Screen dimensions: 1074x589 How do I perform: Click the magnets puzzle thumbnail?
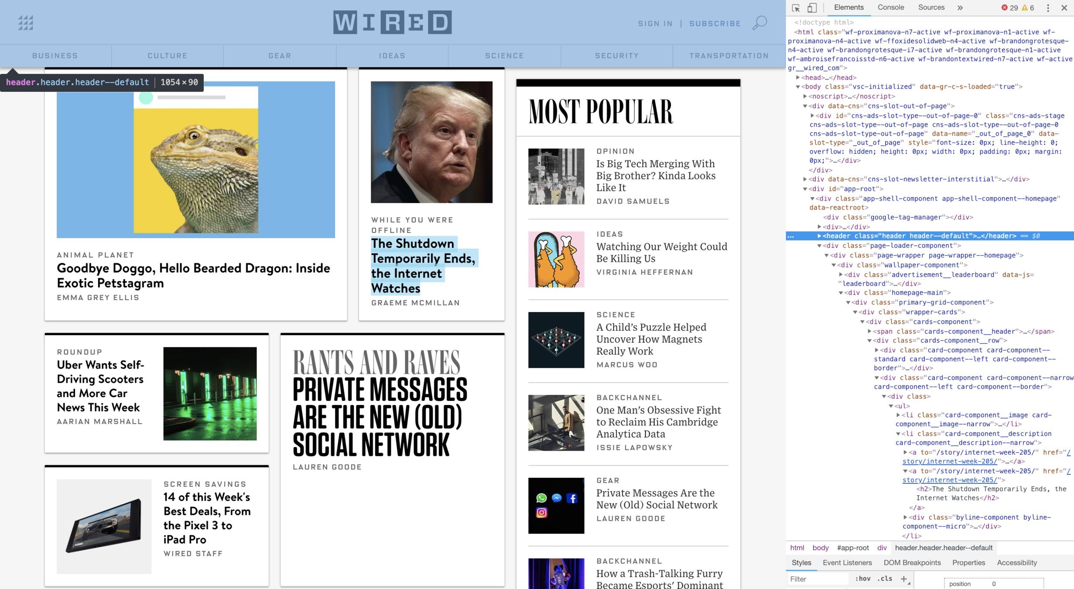coord(556,339)
